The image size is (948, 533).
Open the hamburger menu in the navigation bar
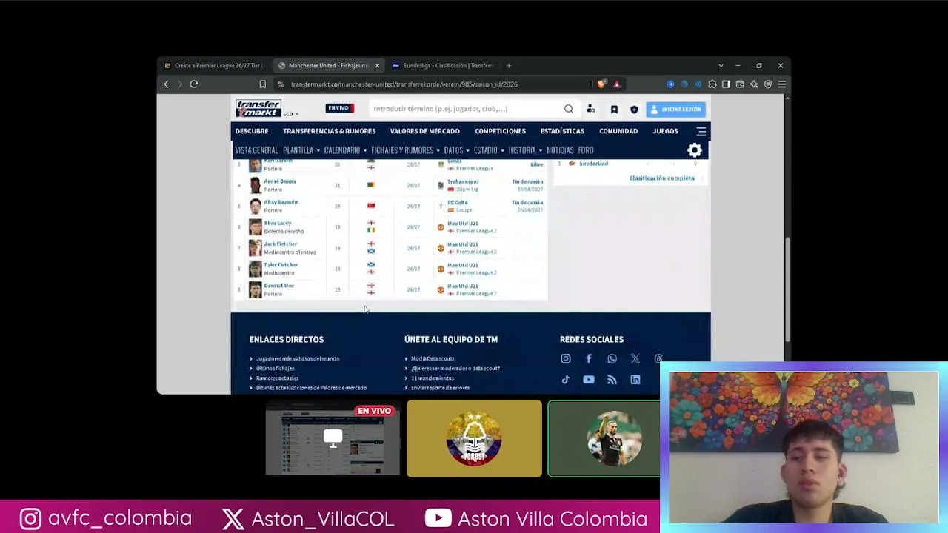701,131
